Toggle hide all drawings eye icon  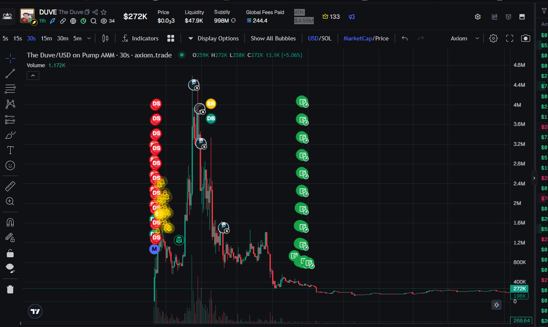point(10,268)
